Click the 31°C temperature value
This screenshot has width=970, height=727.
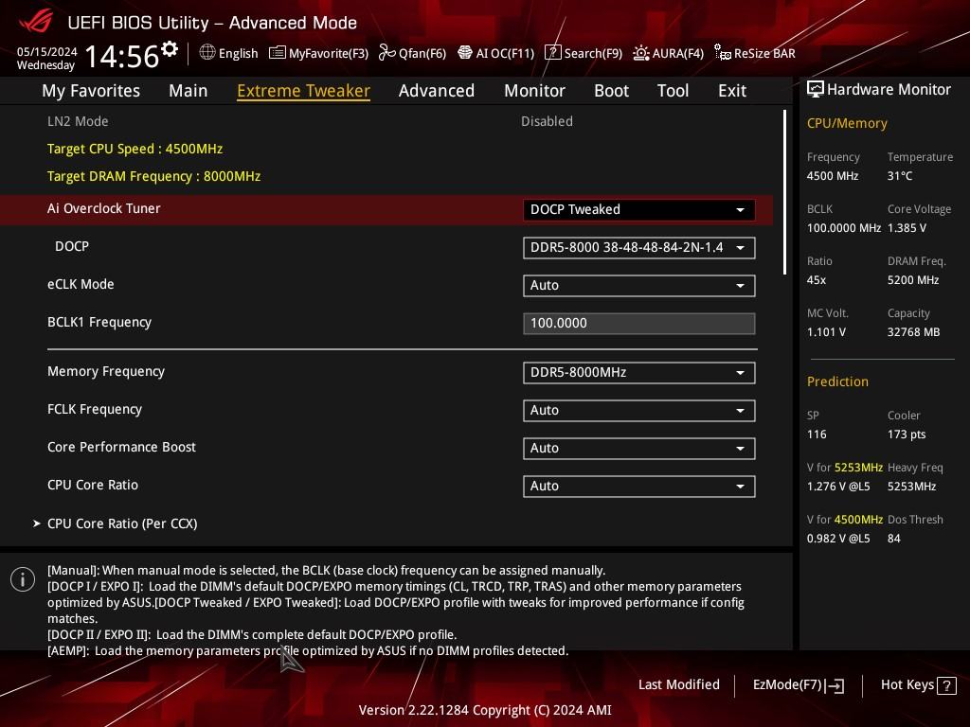coord(900,176)
